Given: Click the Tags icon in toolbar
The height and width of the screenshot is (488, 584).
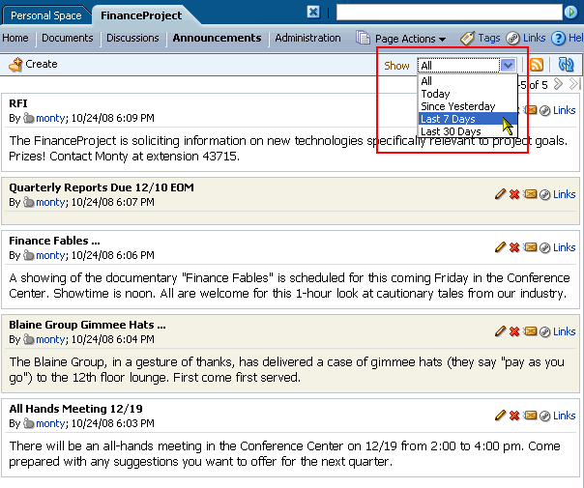Looking at the screenshot, I should click(467, 39).
